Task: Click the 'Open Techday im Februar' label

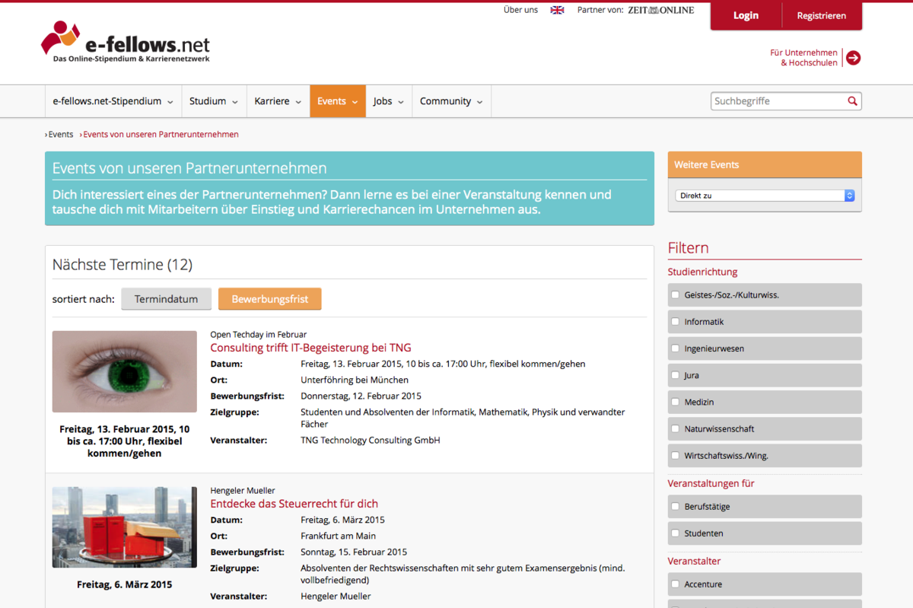Action: [x=259, y=334]
